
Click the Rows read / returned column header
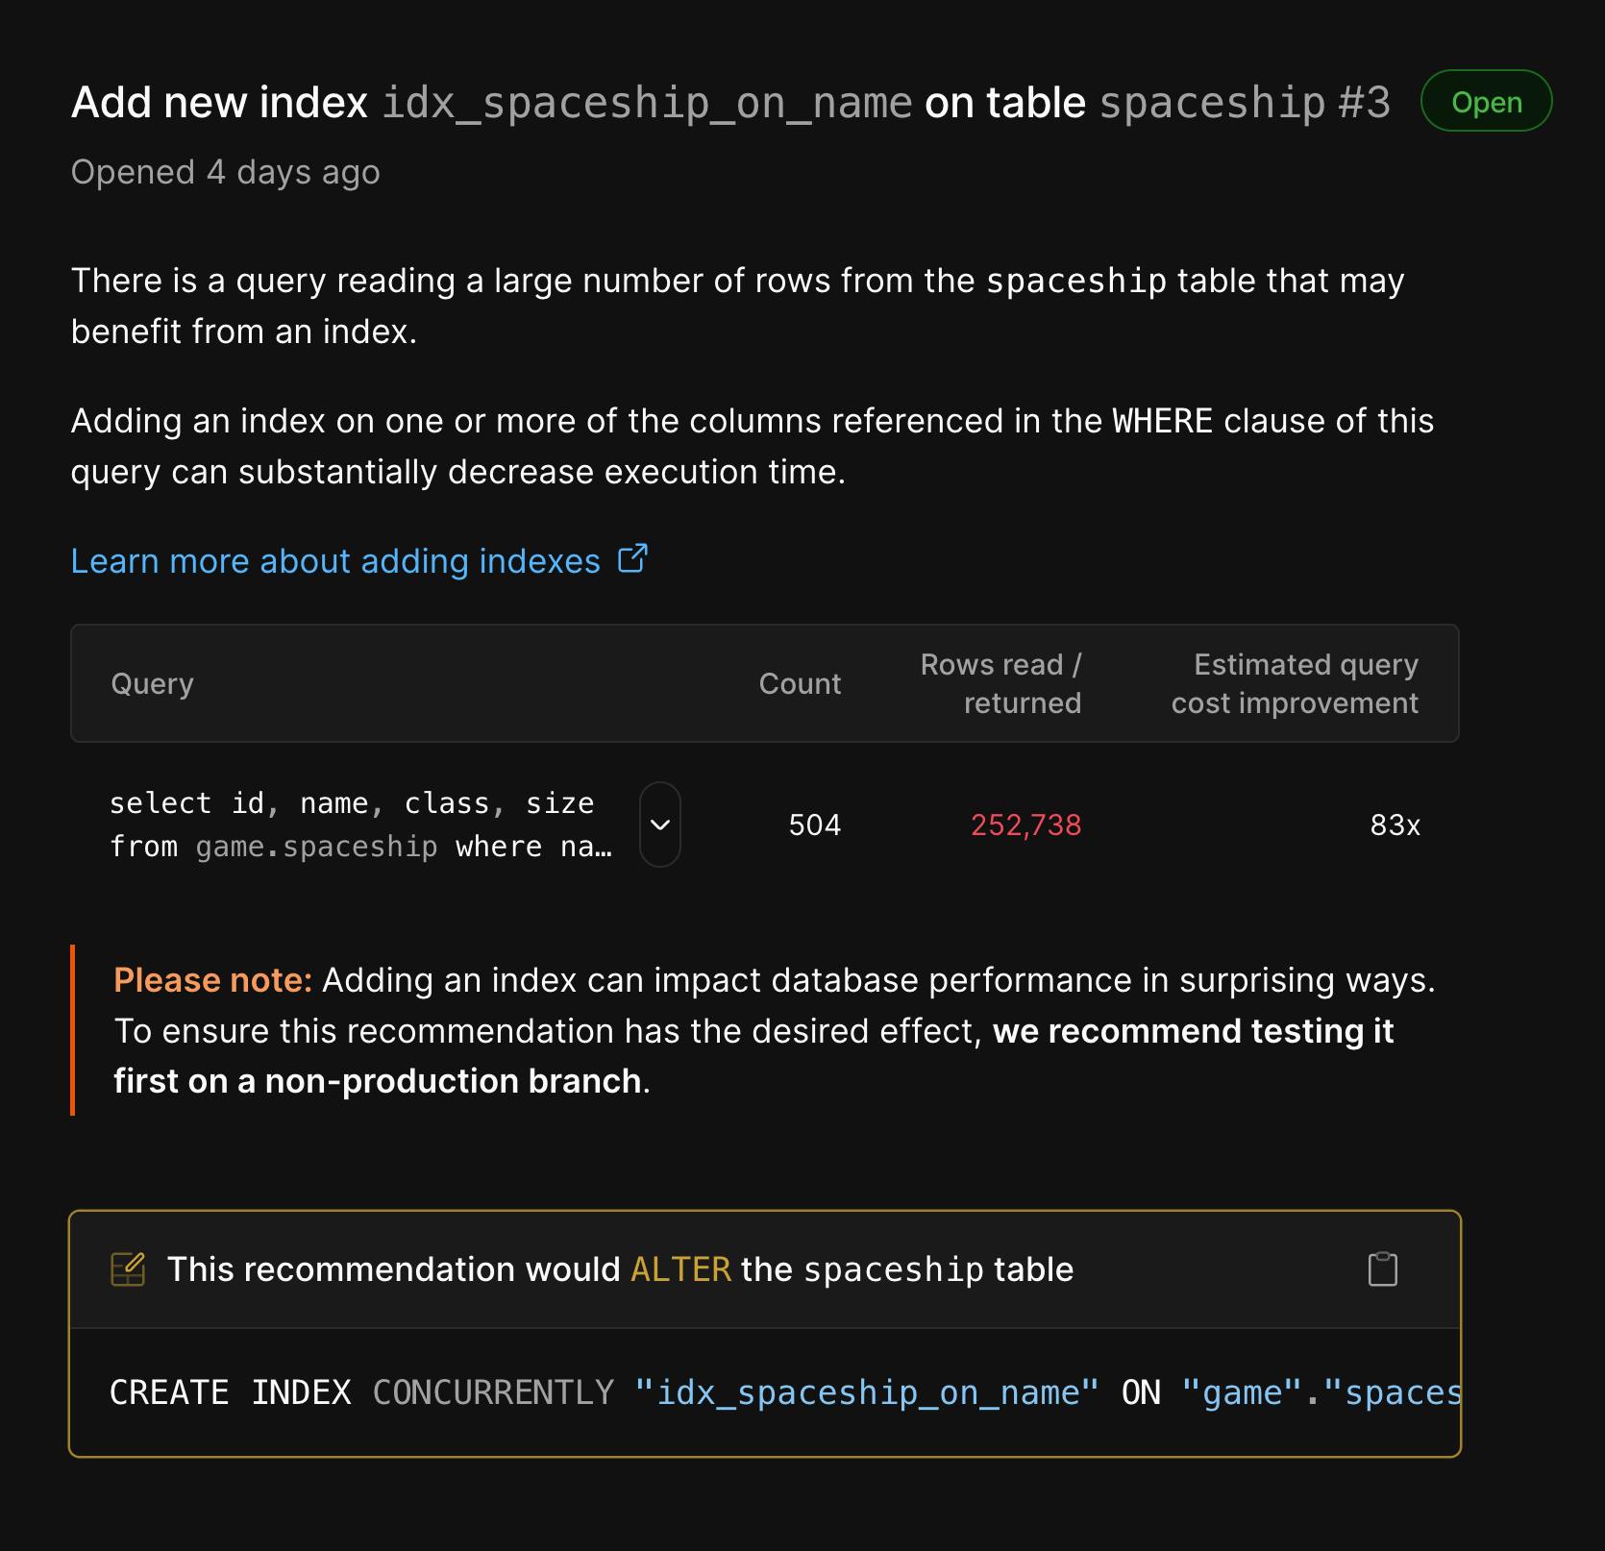[x=1001, y=682]
